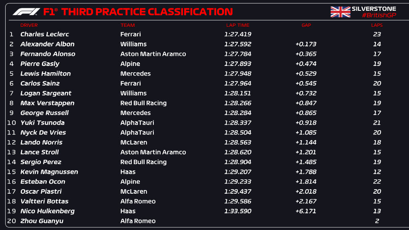The width and height of the screenshot is (409, 230).
Task: Select the LAPS column header
Action: coord(377,25)
